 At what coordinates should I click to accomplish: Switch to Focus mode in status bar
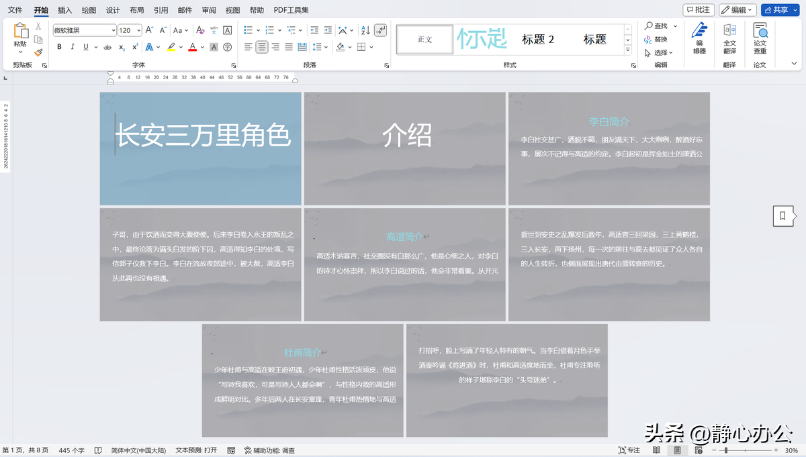[629, 450]
